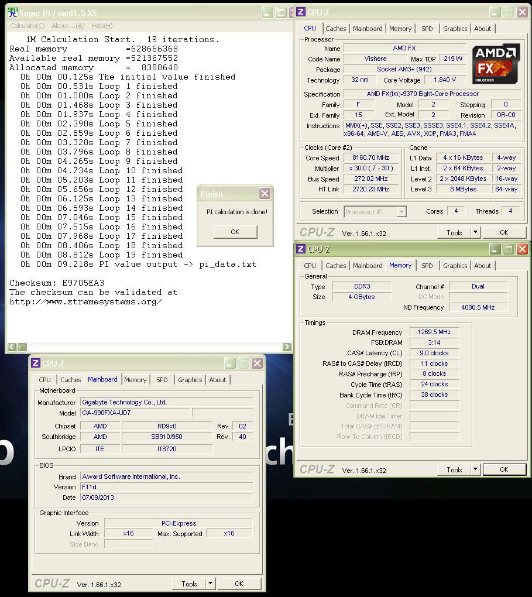Open Caches tab in Mainboard CPU-Z window

(x=70, y=380)
